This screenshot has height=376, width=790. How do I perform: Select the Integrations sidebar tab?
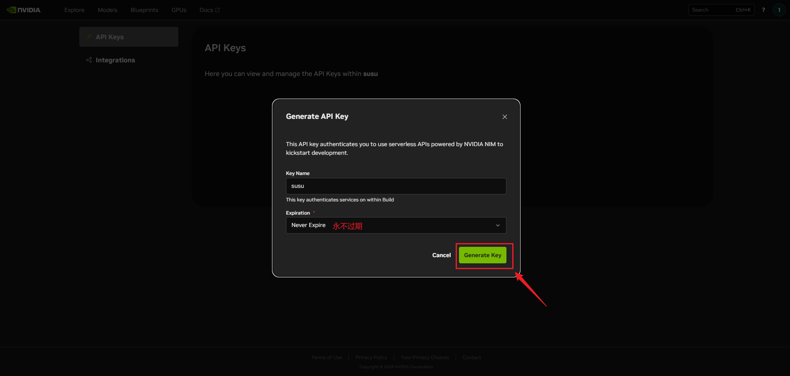coord(115,60)
